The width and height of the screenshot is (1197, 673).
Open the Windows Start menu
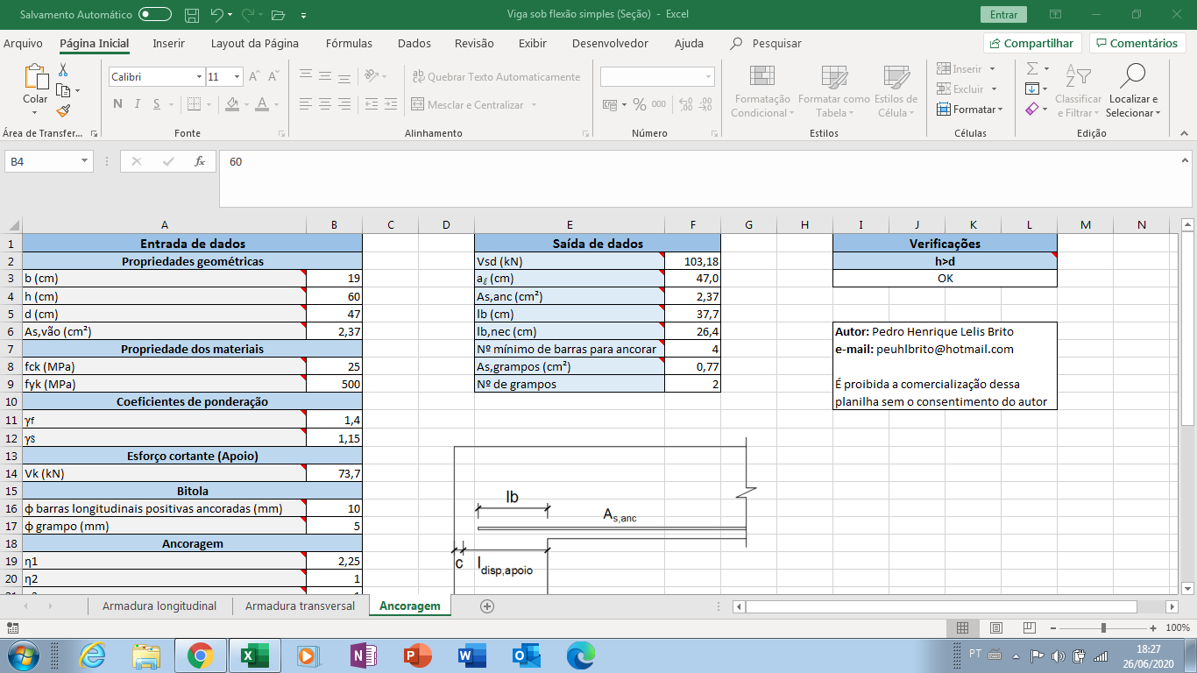click(x=22, y=655)
